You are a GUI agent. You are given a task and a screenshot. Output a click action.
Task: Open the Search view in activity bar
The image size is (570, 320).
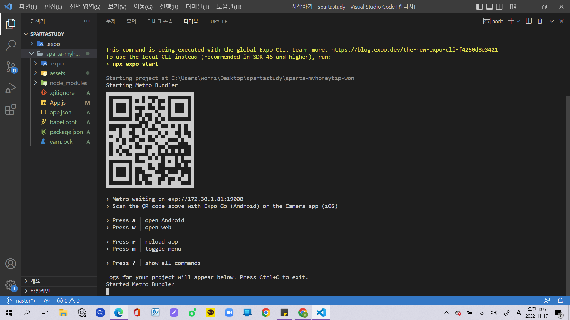pyautogui.click(x=11, y=45)
